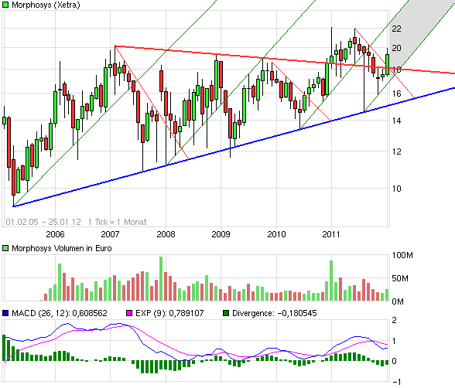This screenshot has width=455, height=388.
Task: Click the tallest volume bar in early 2008
Action: [x=161, y=278]
